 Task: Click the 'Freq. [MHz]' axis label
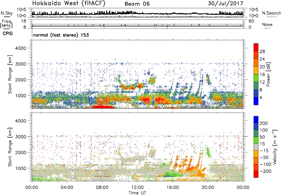tap(6, 24)
